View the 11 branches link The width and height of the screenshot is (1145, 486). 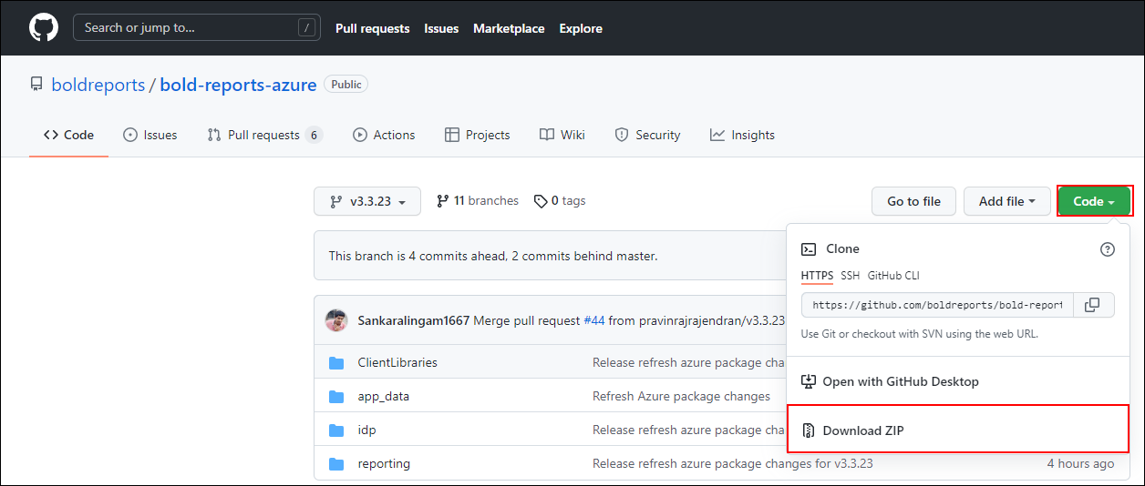click(478, 200)
